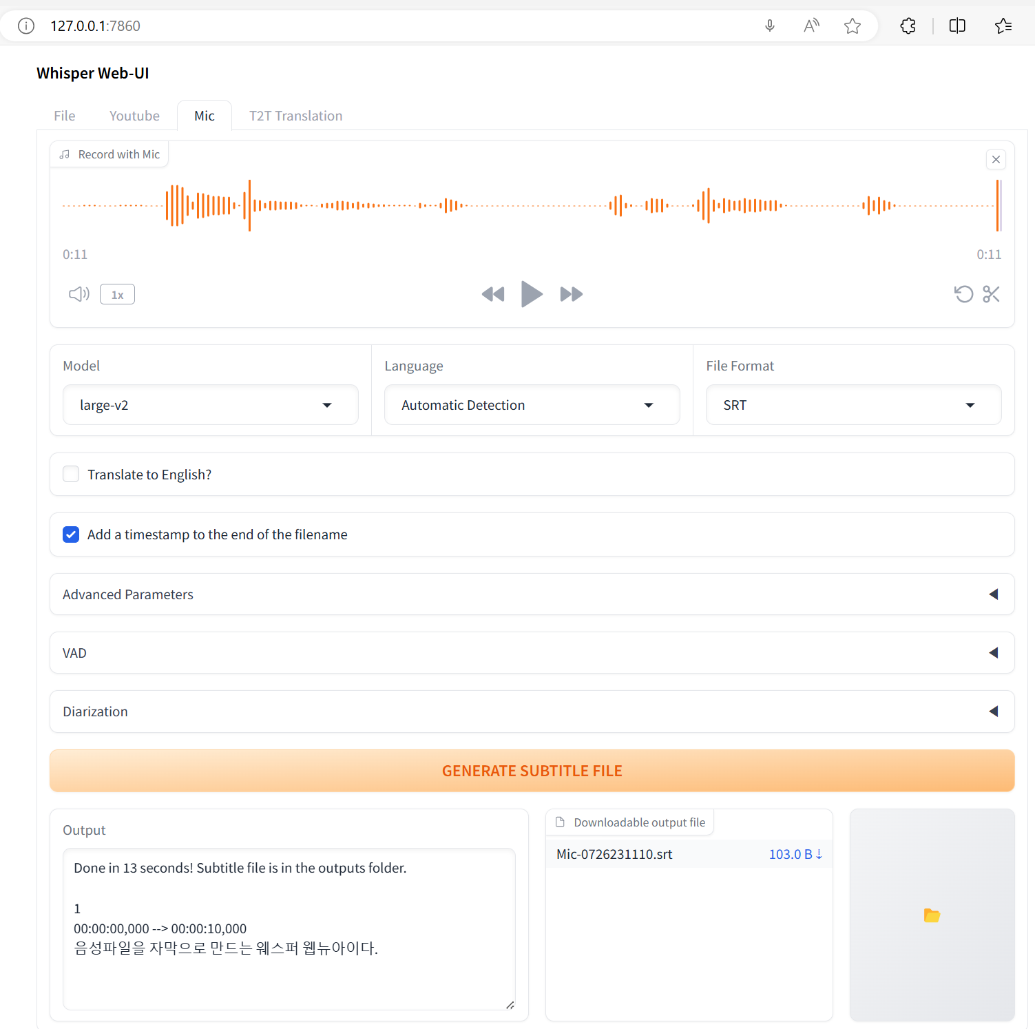Fast forward the recorded audio
This screenshot has height=1029, width=1035.
click(572, 294)
